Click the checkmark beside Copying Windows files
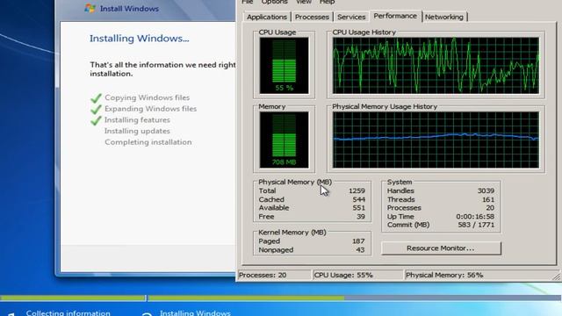The width and height of the screenshot is (562, 316). [96, 97]
